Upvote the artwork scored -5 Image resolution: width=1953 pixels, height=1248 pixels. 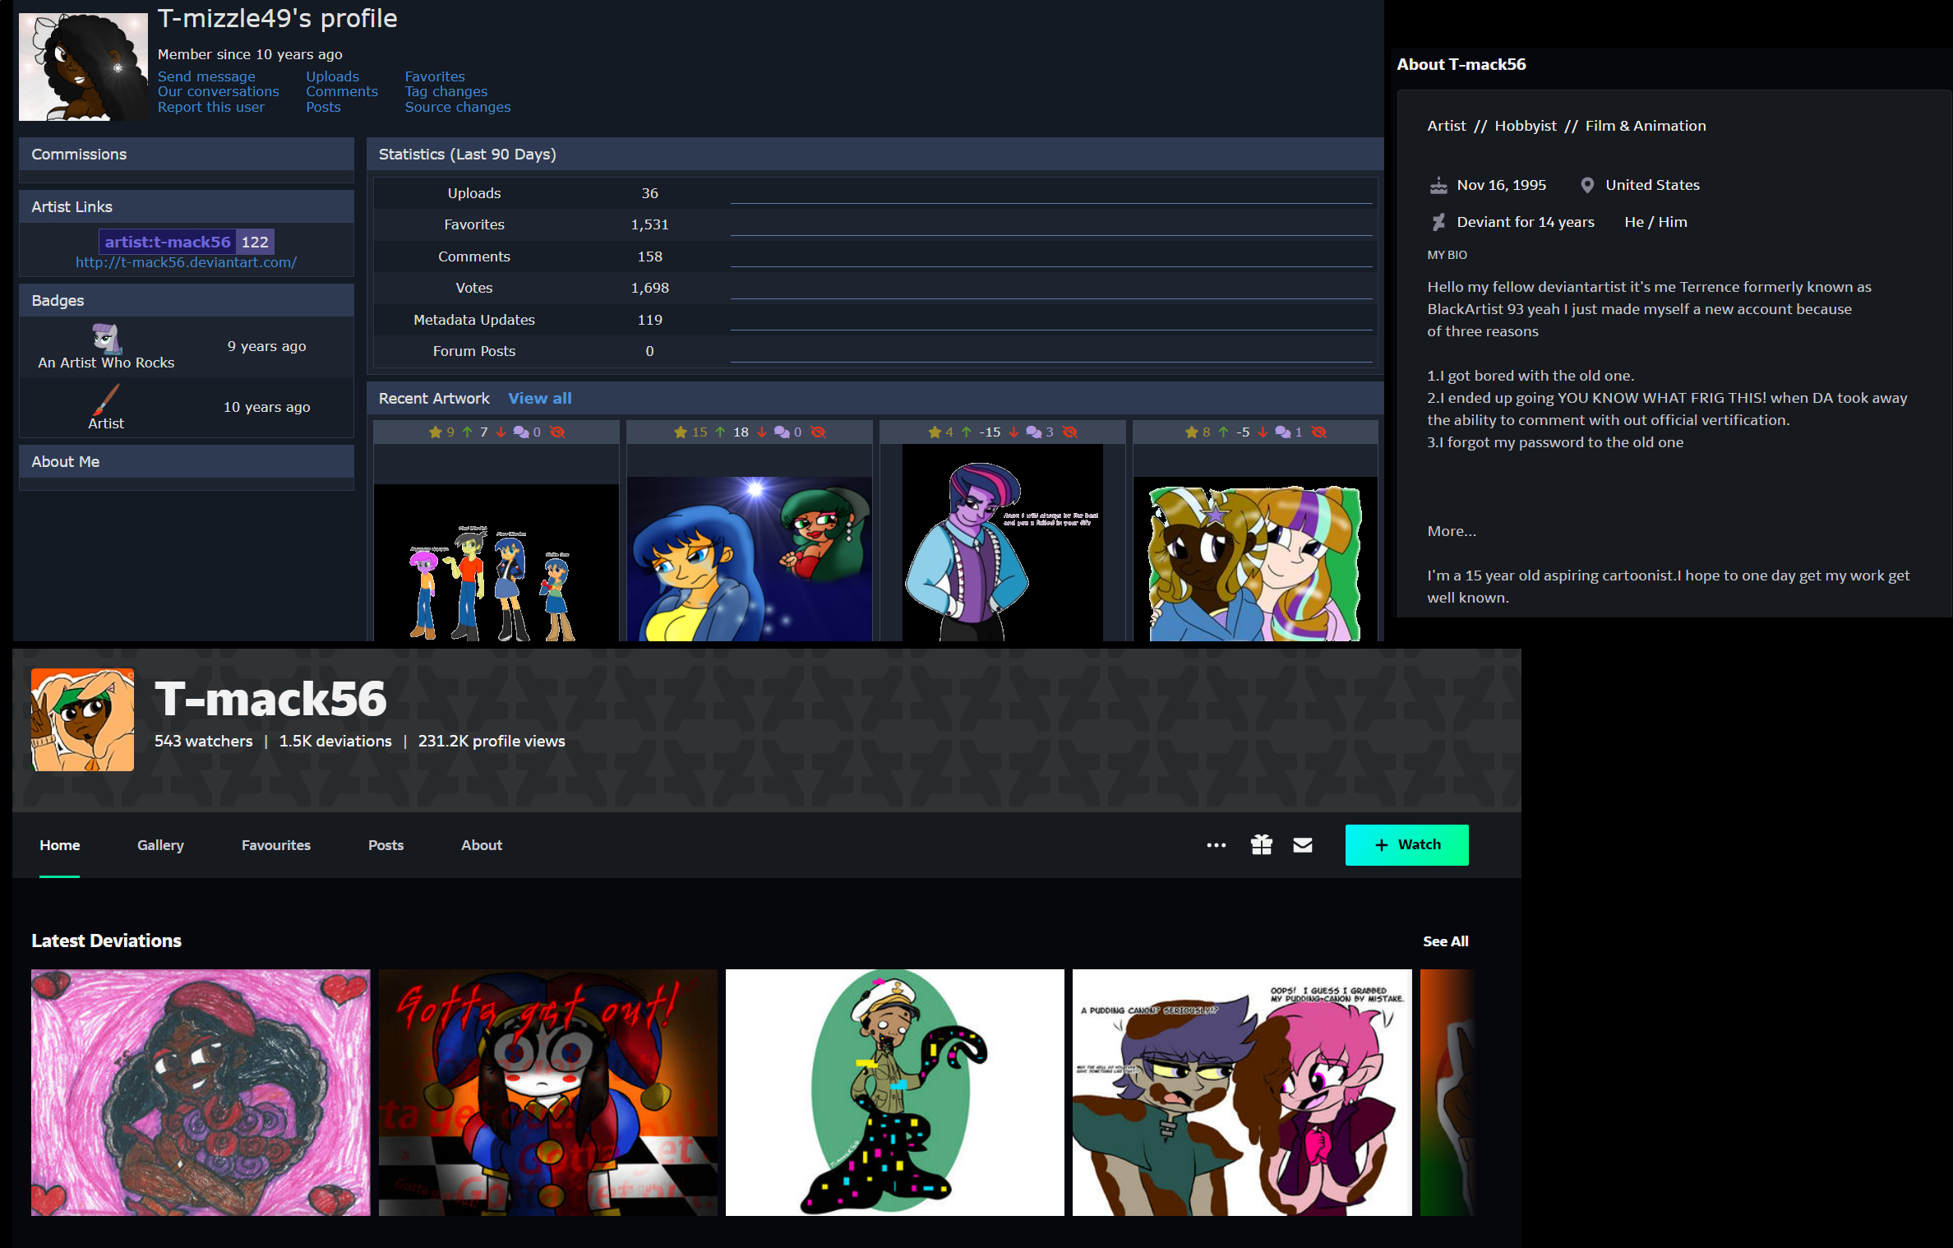click(x=1224, y=432)
